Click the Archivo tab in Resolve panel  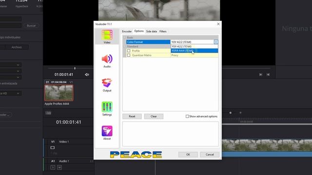click(x=17, y=47)
